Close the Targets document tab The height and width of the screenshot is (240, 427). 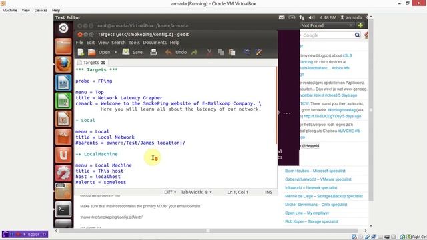coord(103,63)
